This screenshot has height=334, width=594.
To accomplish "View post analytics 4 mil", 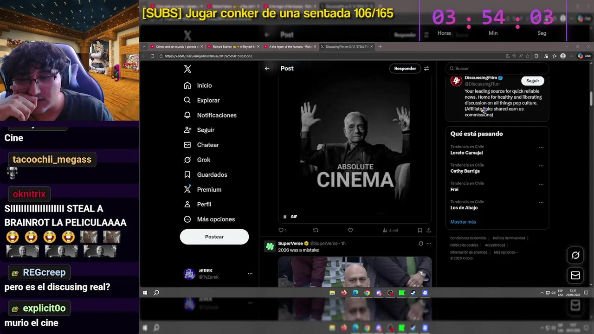I will pos(390,230).
